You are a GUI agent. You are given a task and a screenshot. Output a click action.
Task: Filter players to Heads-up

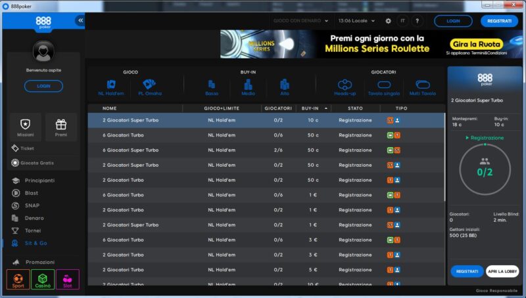[x=345, y=88]
